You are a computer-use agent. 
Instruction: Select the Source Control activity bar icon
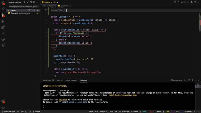point(3,15)
